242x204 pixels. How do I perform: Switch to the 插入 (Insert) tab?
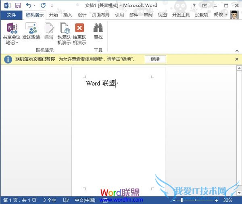pos(68,15)
